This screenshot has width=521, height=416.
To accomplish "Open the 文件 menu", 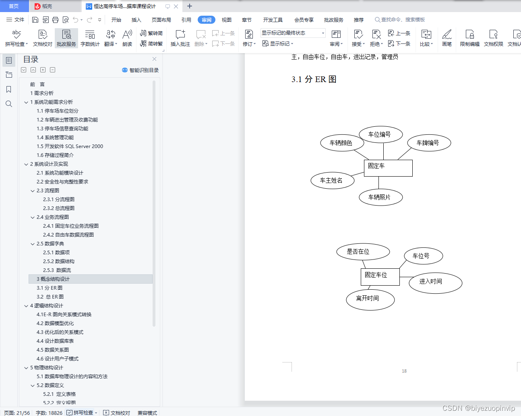I will pos(15,20).
